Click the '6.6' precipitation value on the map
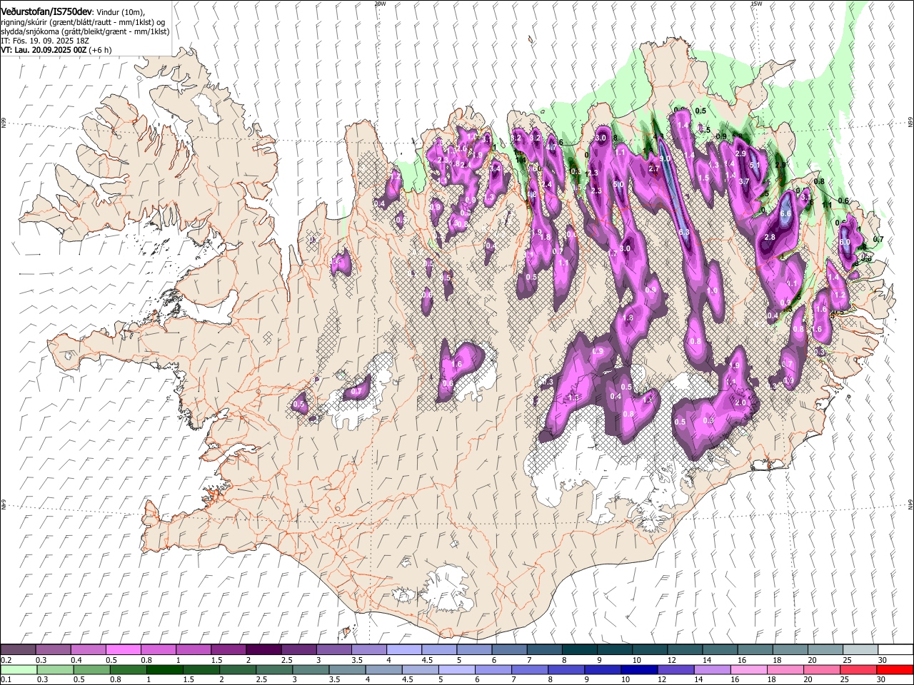 (786, 213)
